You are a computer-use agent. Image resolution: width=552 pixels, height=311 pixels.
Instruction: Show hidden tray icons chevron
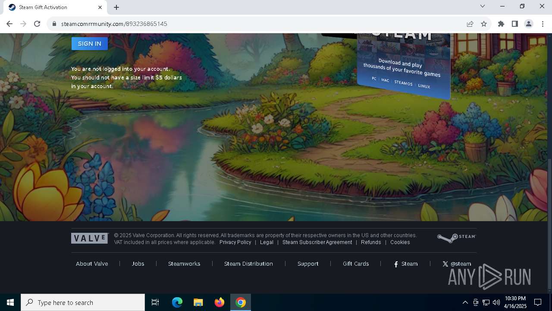point(465,302)
